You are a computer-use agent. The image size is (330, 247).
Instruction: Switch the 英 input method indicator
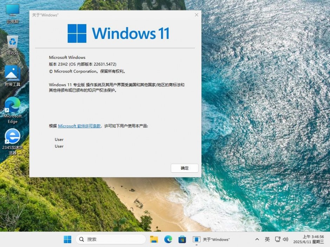267,239
